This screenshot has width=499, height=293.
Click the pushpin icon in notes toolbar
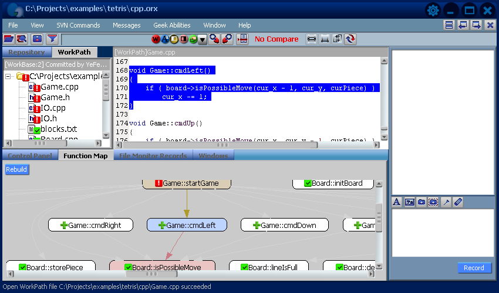446,202
